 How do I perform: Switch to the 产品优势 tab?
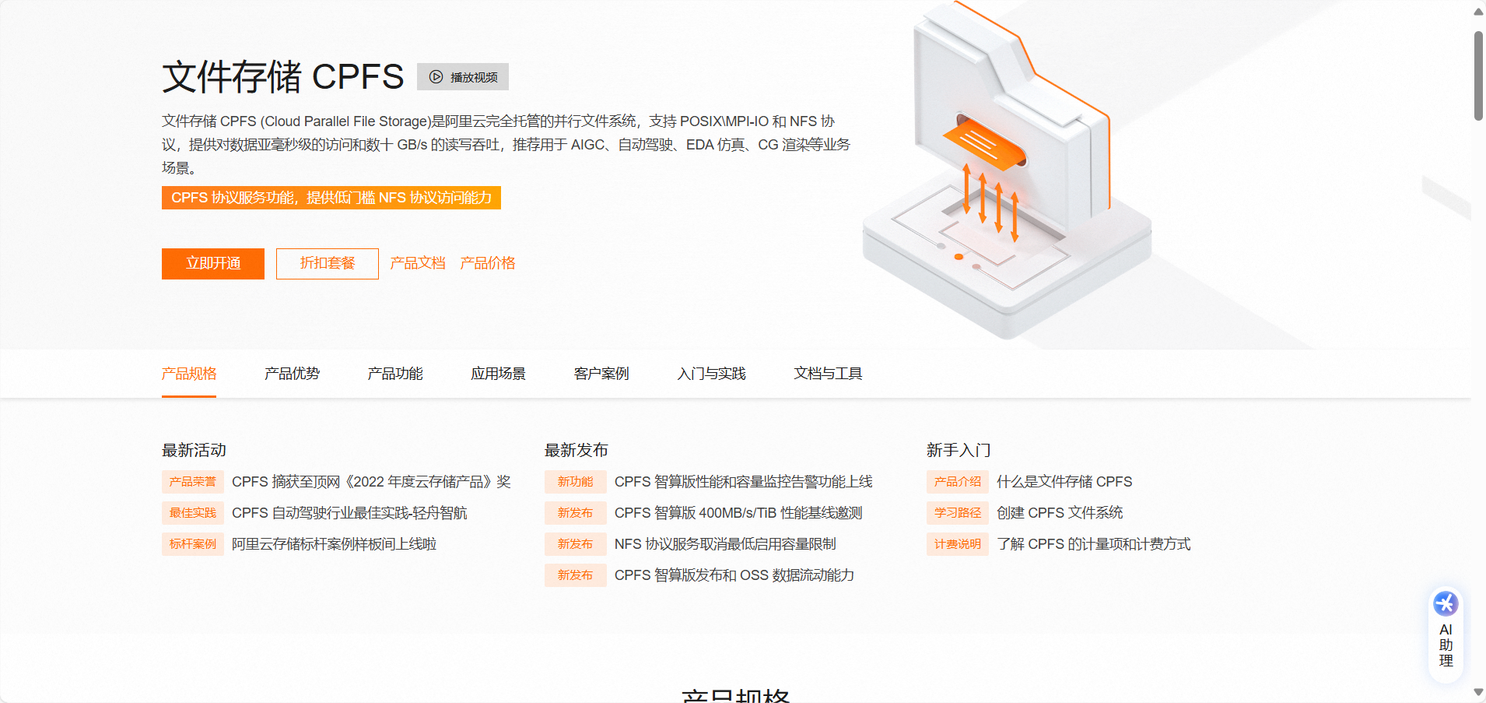click(x=293, y=374)
